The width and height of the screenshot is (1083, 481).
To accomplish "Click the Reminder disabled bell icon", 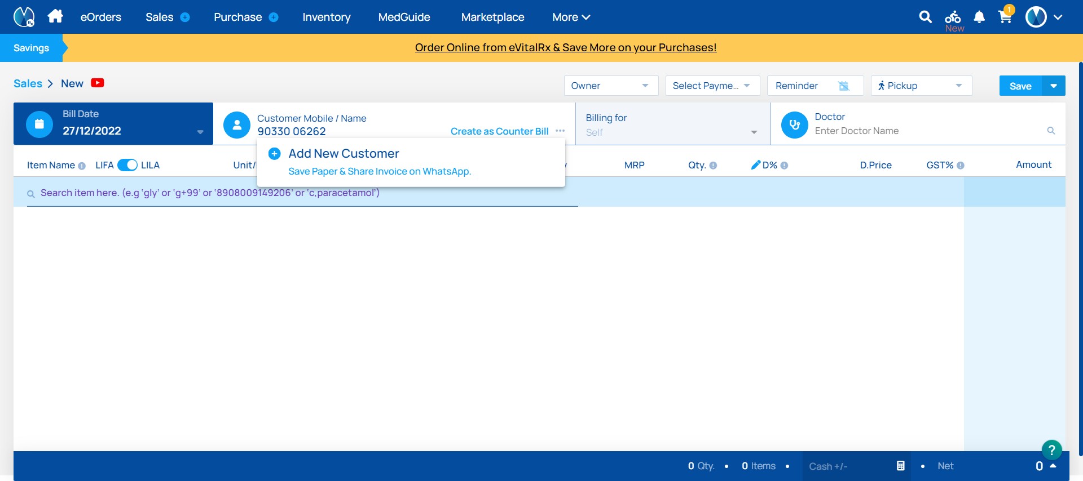I will 844,86.
